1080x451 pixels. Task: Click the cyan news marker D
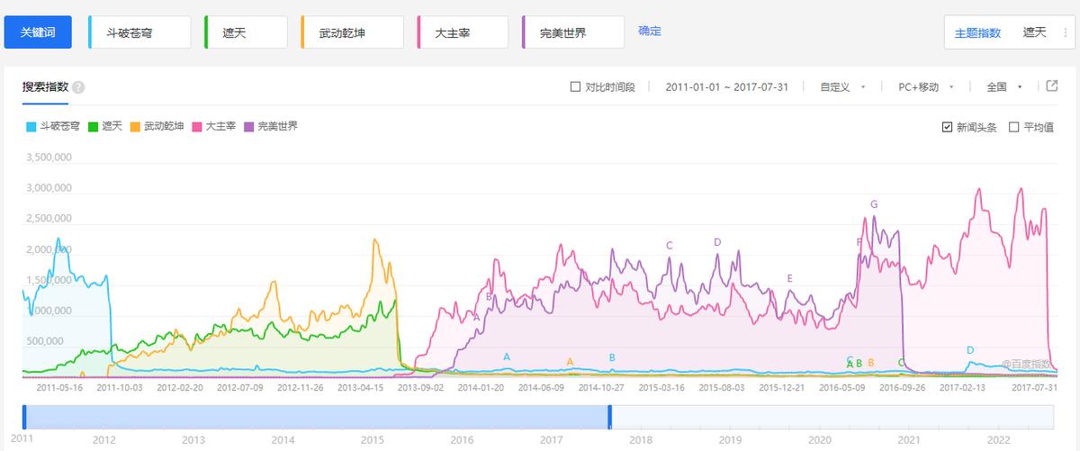(x=969, y=350)
